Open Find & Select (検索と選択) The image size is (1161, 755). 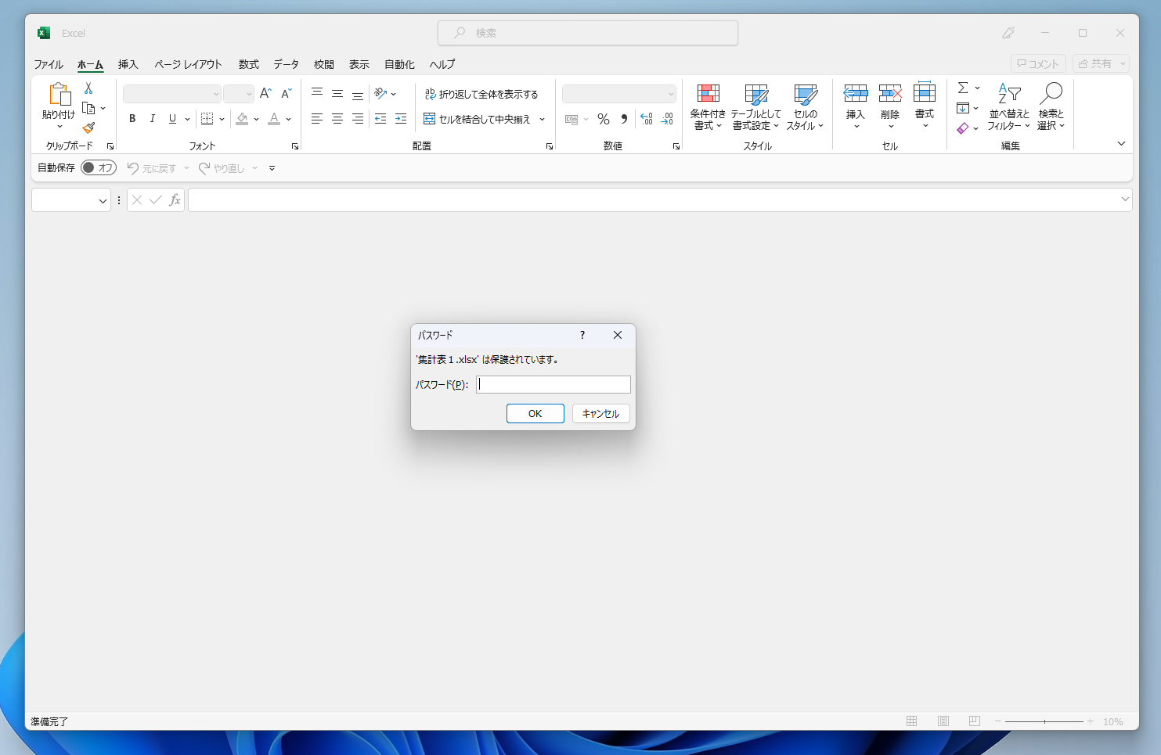point(1051,107)
